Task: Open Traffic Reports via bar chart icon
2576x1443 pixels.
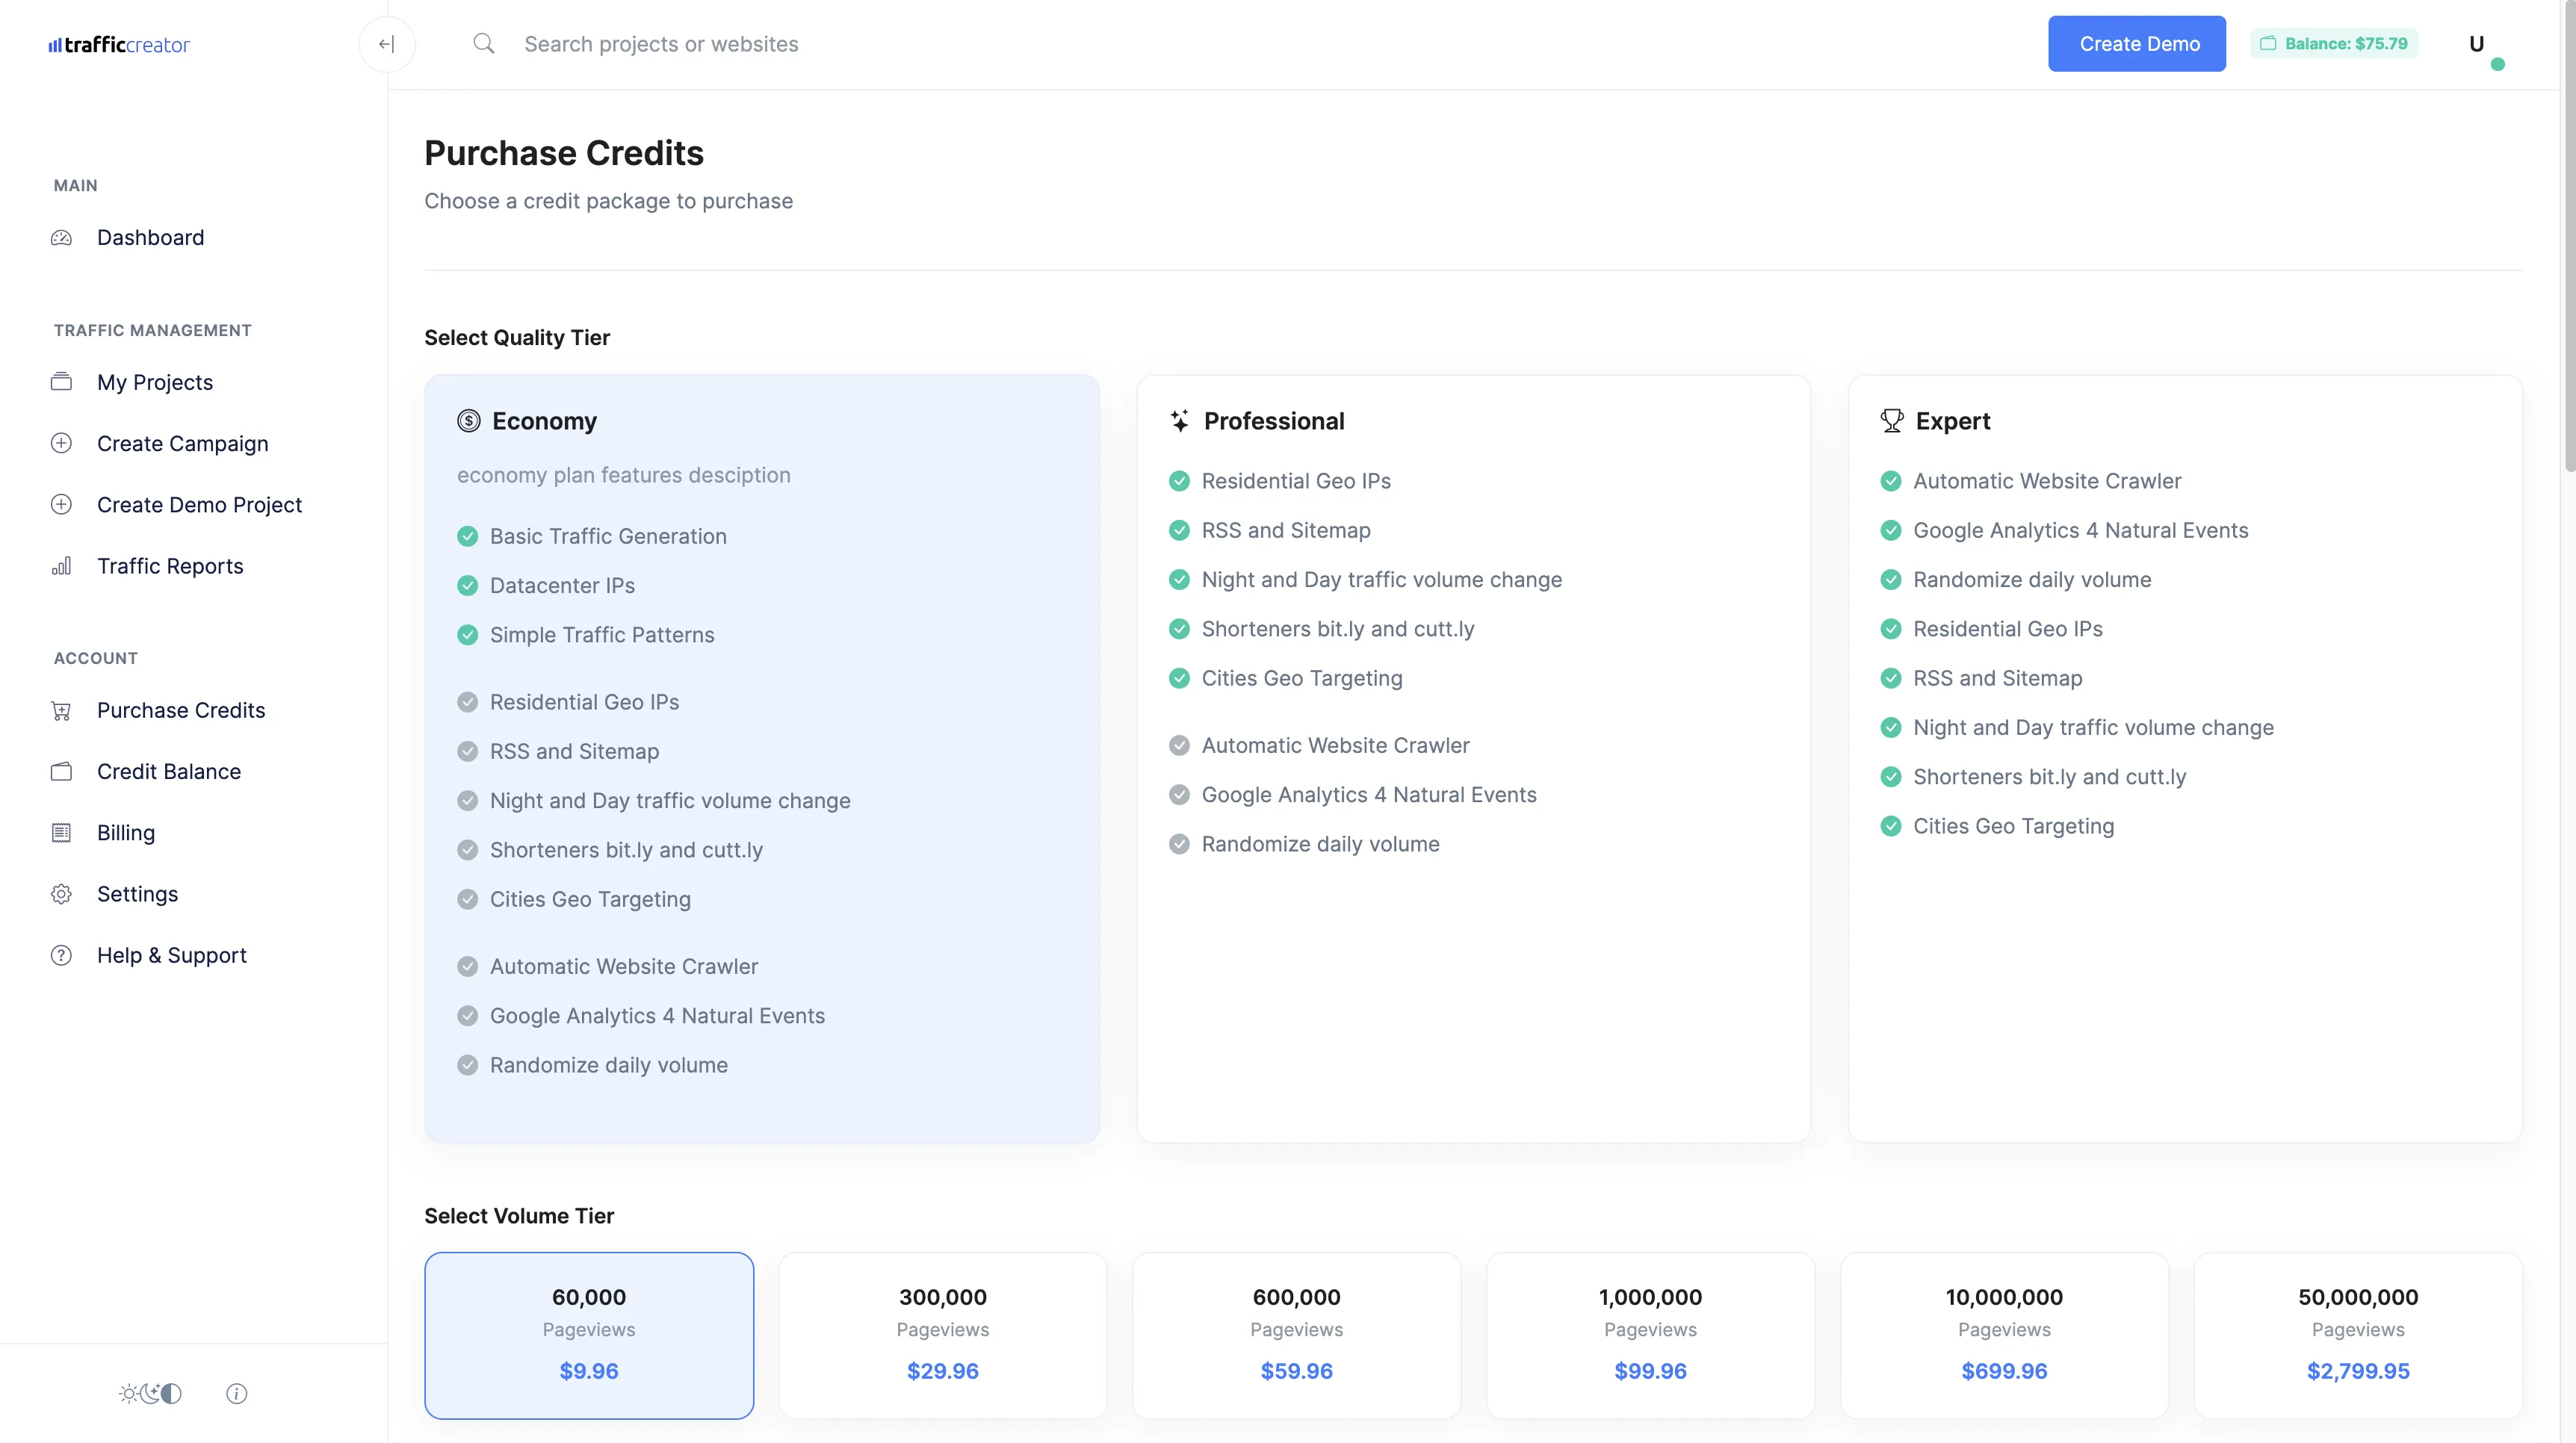Action: [61, 566]
